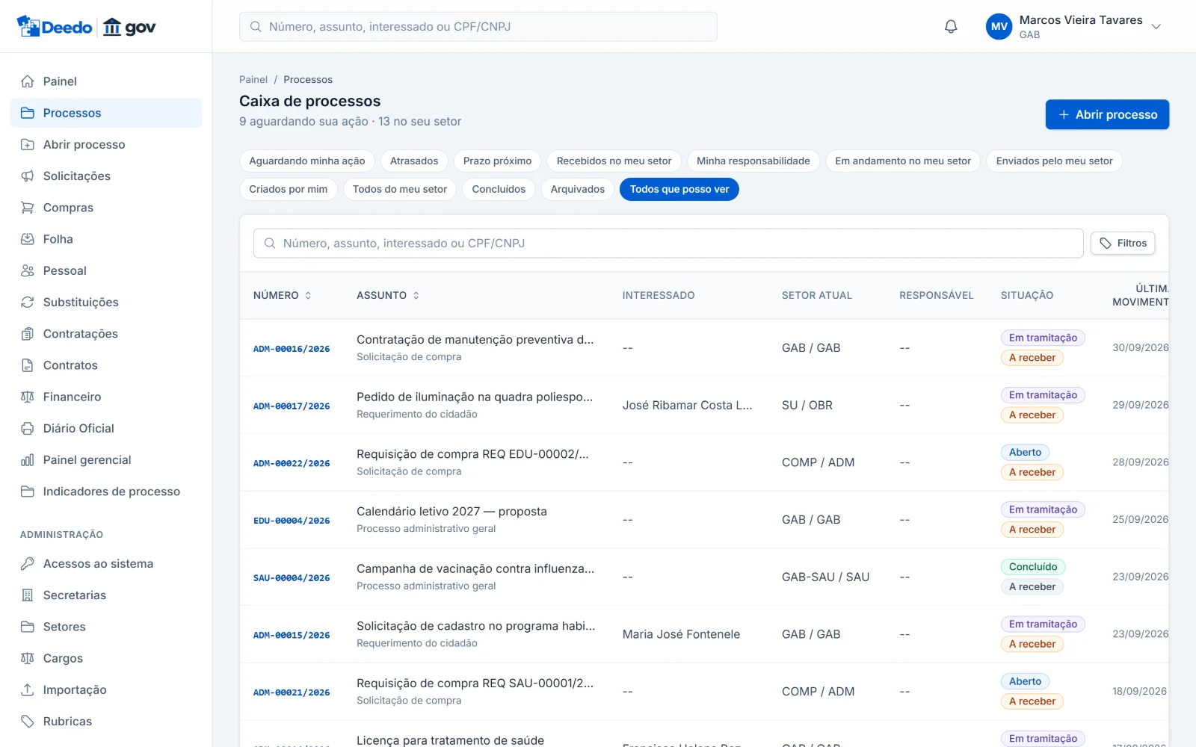The width and height of the screenshot is (1196, 747).
Task: Click the Painel breadcrumb link
Action: (253, 80)
